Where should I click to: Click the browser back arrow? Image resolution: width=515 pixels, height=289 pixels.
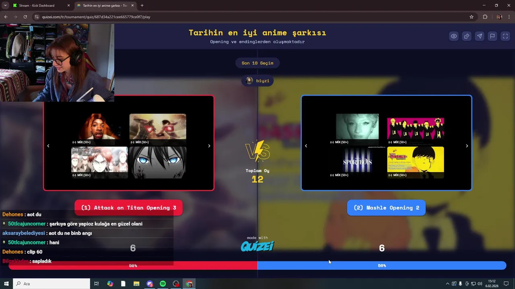coord(6,17)
